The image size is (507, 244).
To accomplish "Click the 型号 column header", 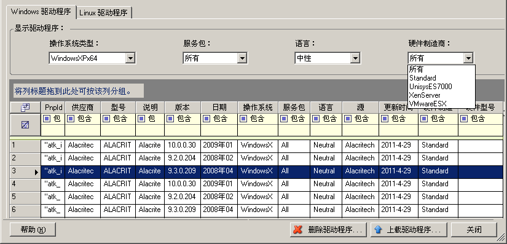I will [x=118, y=108].
